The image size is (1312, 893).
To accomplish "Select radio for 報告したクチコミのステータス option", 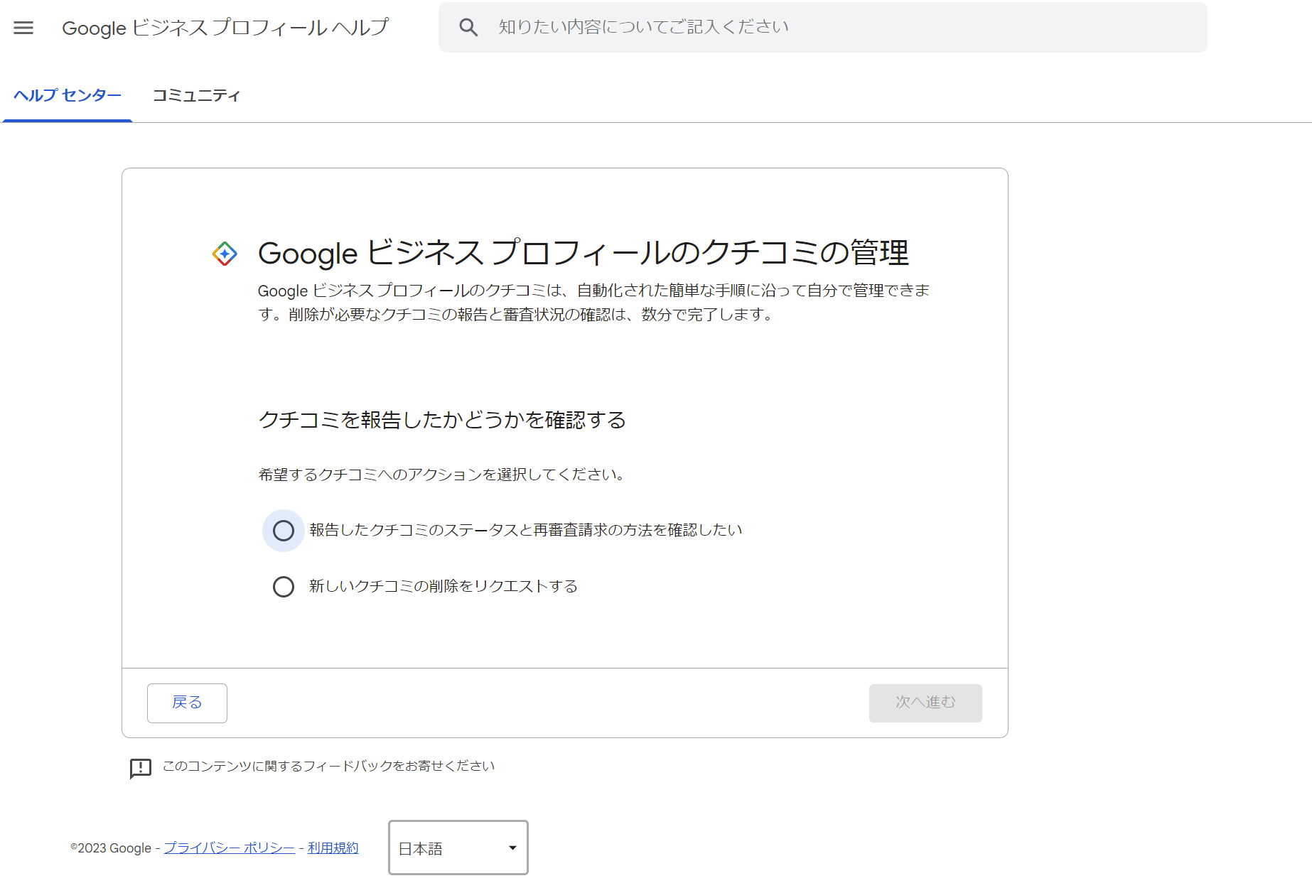I will 284,531.
